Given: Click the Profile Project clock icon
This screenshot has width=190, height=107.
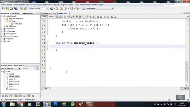Looking at the screenshot, I should [77, 9].
